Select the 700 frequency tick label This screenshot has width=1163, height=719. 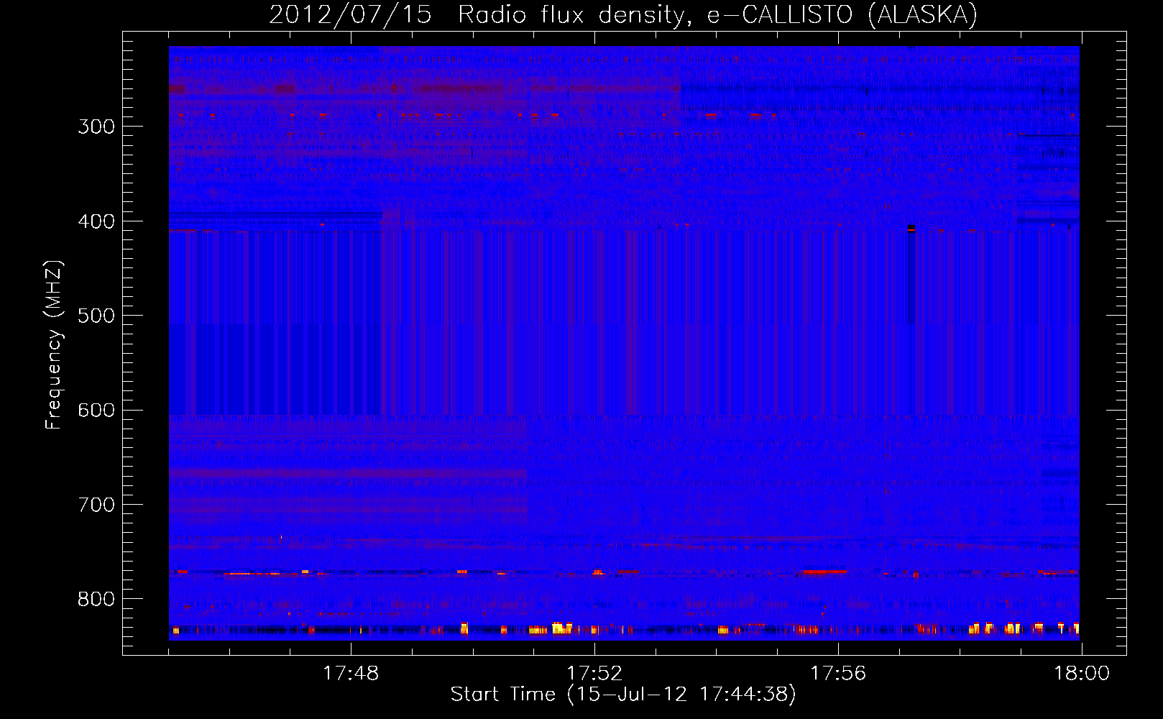coord(96,505)
